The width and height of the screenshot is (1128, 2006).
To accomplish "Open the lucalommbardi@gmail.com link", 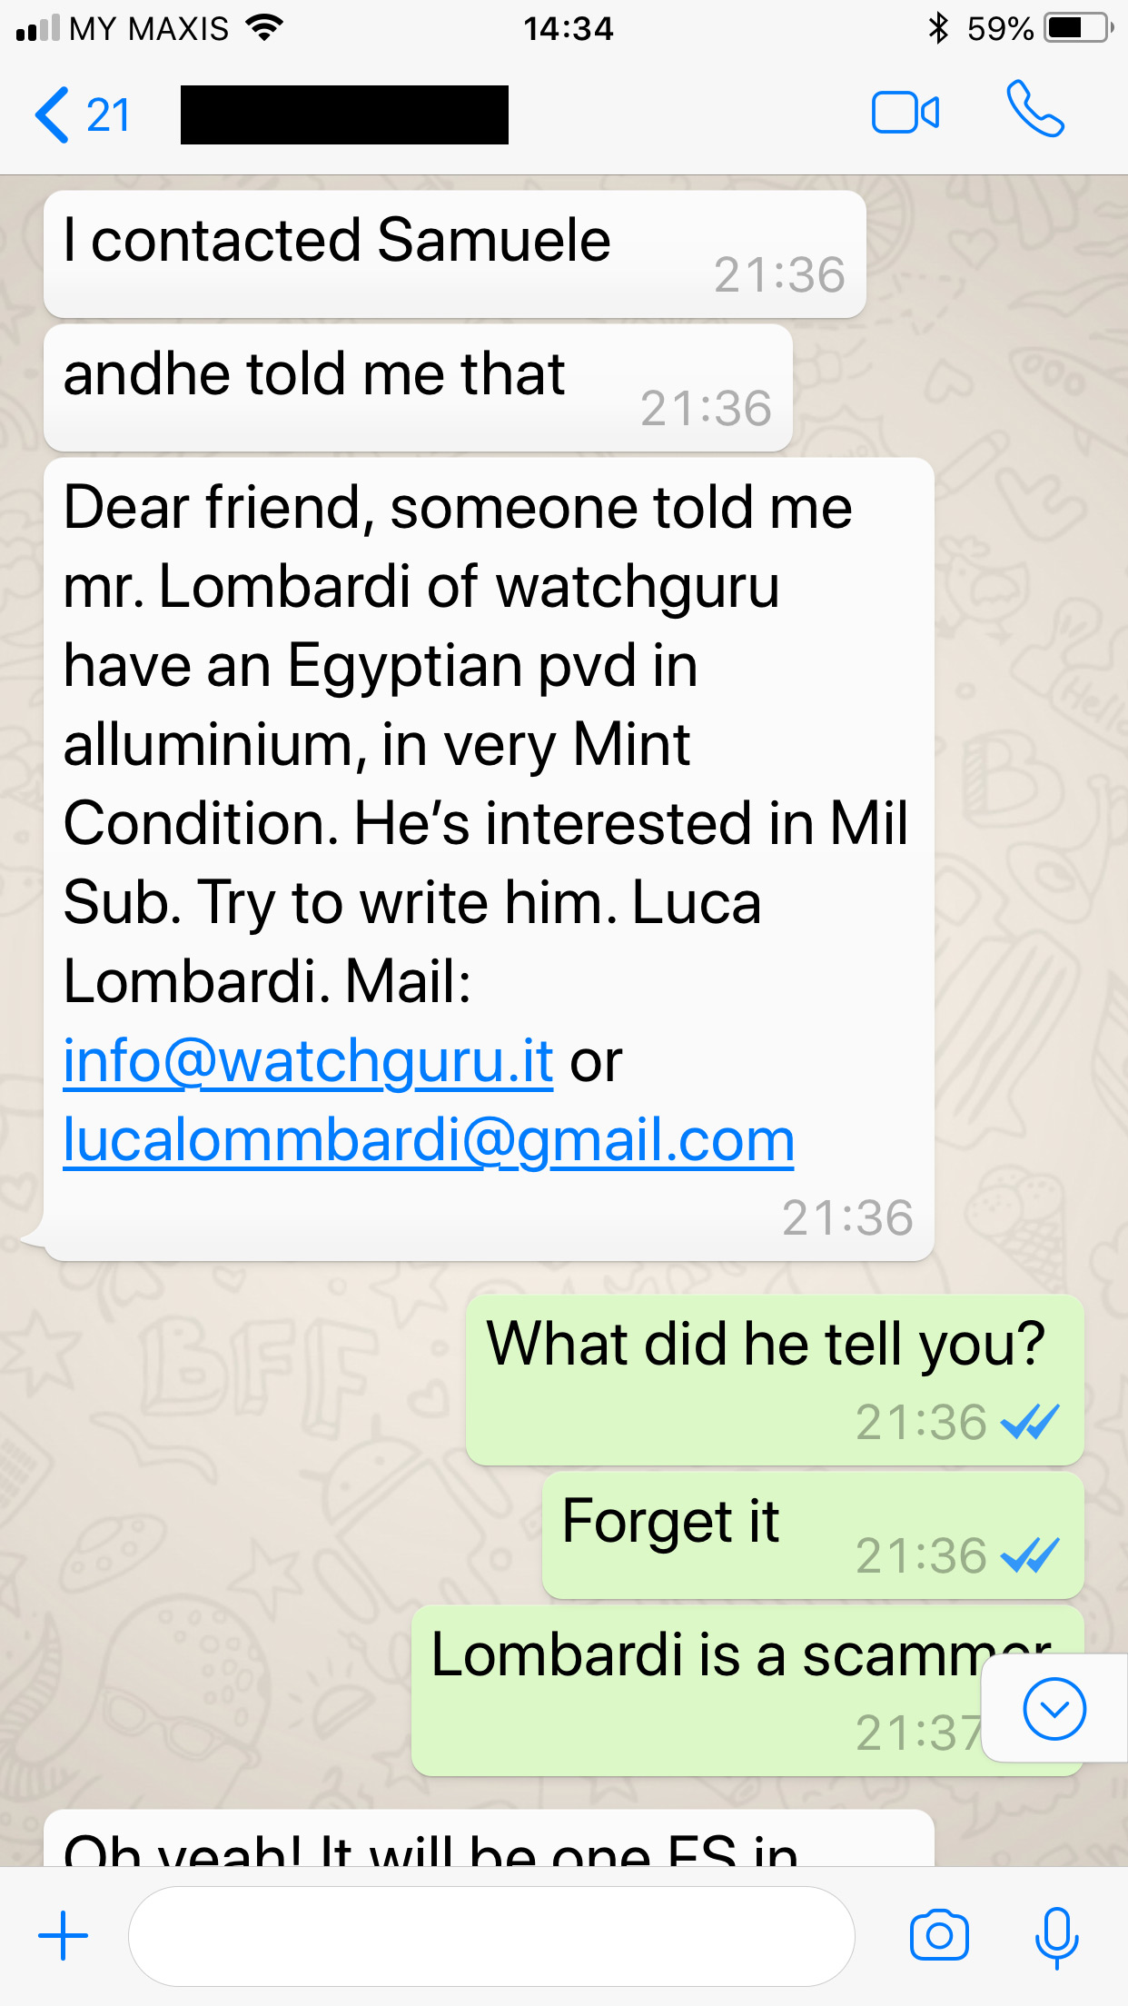I will click(429, 1139).
